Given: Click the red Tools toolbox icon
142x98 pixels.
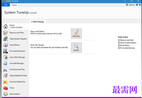Looking at the screenshot, I should pyautogui.click(x=6, y=88).
